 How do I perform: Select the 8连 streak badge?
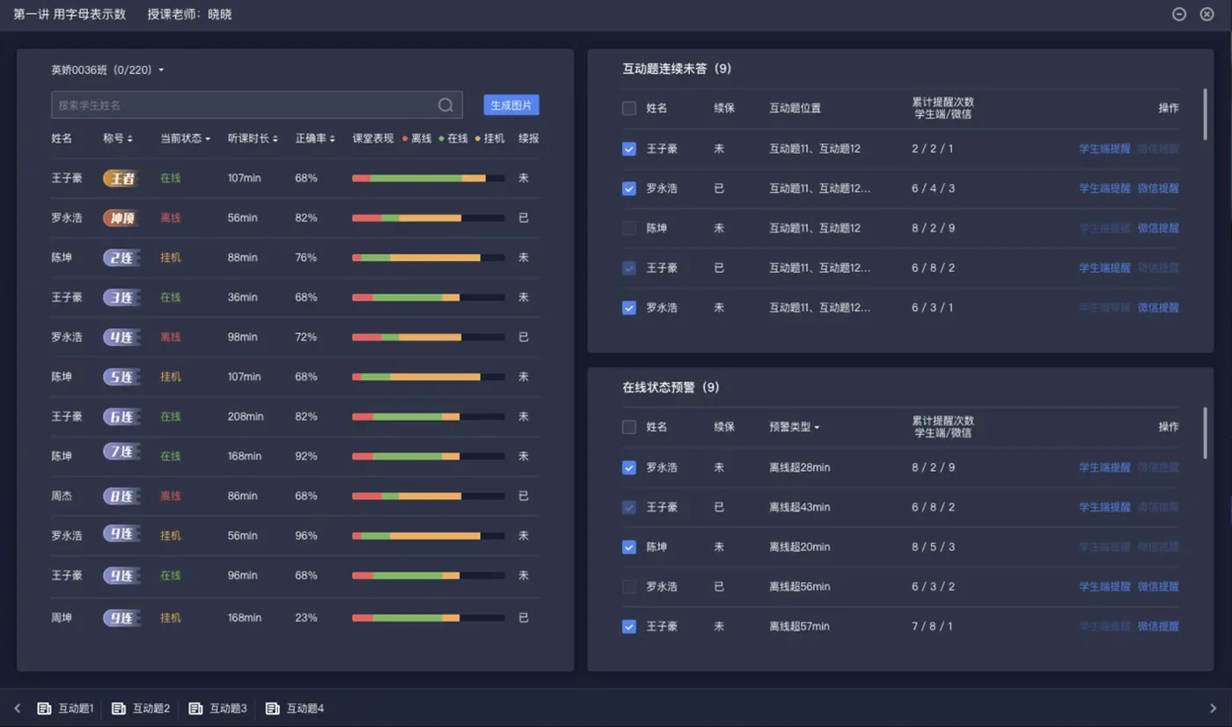tap(121, 496)
